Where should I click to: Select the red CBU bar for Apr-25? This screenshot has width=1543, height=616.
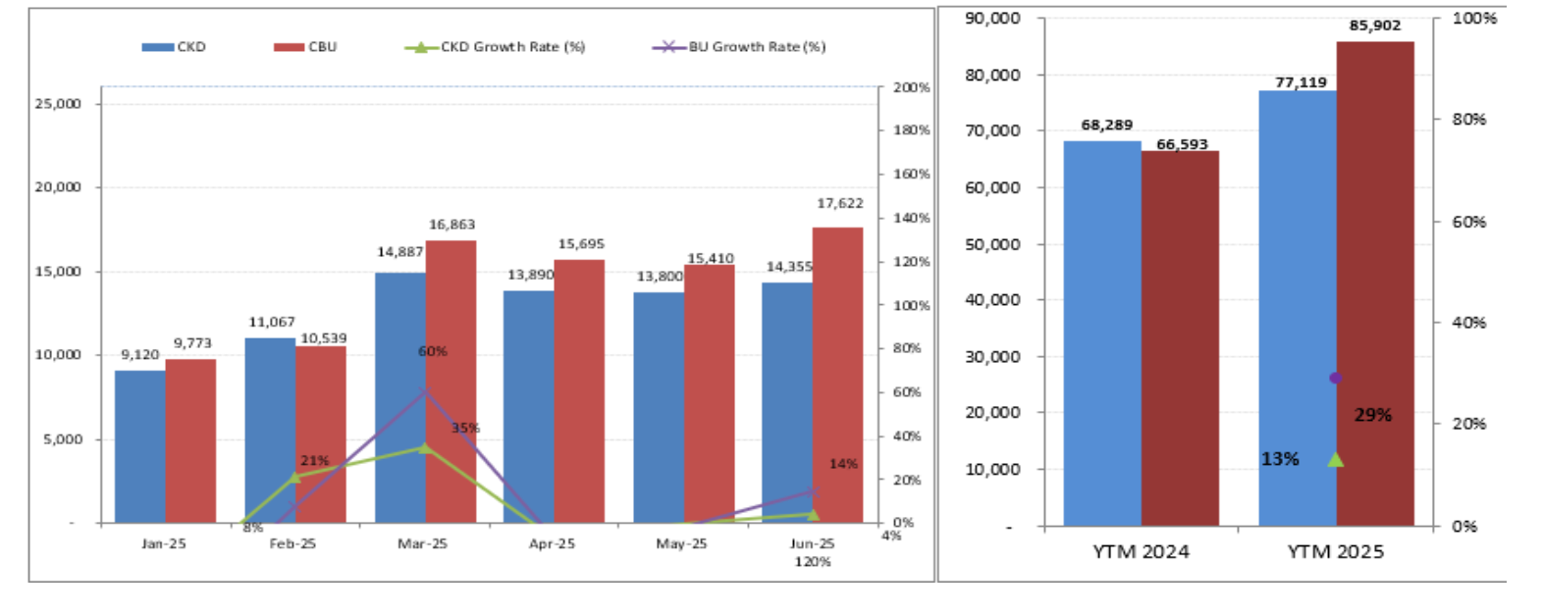click(579, 391)
